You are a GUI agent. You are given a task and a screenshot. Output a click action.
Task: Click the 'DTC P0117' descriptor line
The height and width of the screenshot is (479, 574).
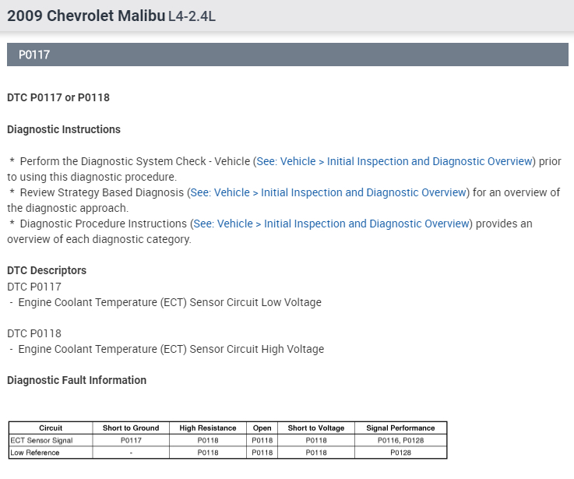(34, 287)
